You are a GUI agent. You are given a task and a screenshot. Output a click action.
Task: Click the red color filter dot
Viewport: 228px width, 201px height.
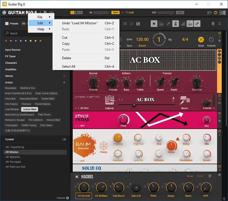[6, 41]
